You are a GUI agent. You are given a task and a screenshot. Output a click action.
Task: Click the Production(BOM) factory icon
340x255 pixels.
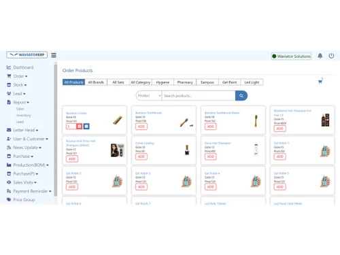[9, 165]
